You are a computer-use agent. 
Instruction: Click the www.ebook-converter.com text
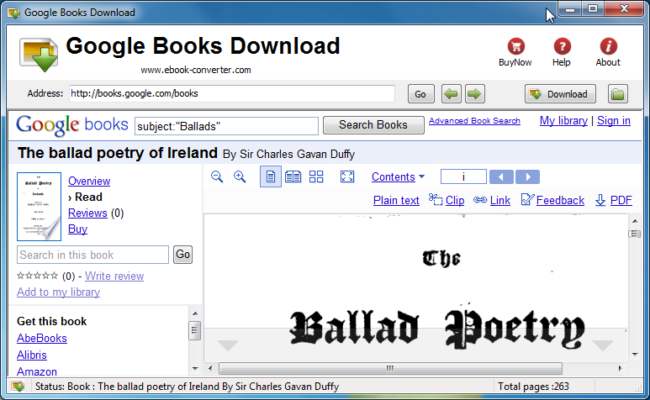[196, 70]
